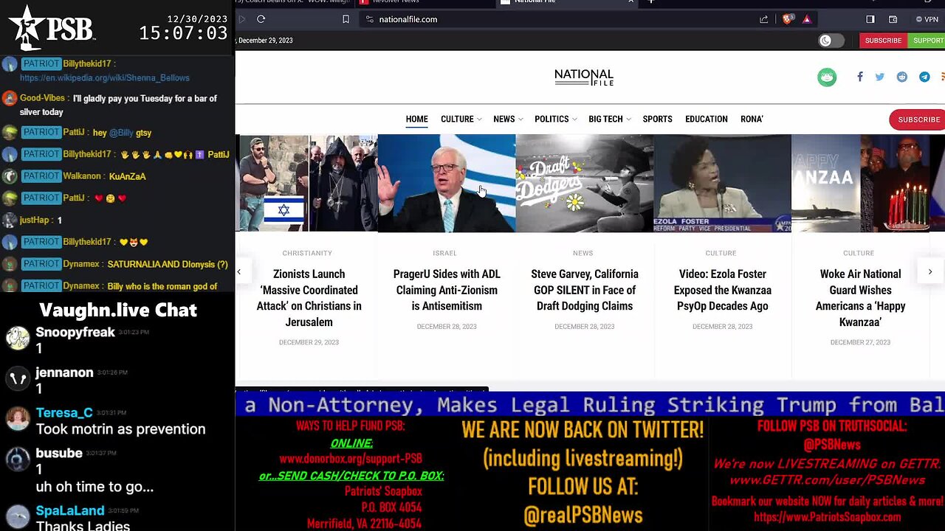945x531 pixels.
Task: Open the SPORTS menu item
Action: tap(657, 119)
